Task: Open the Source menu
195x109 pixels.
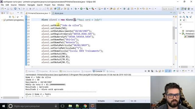Action: 13,5
